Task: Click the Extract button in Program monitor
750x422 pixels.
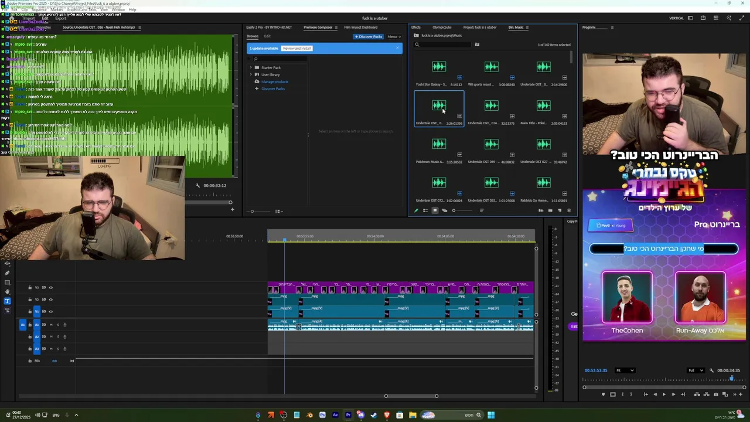Action: click(x=705, y=394)
